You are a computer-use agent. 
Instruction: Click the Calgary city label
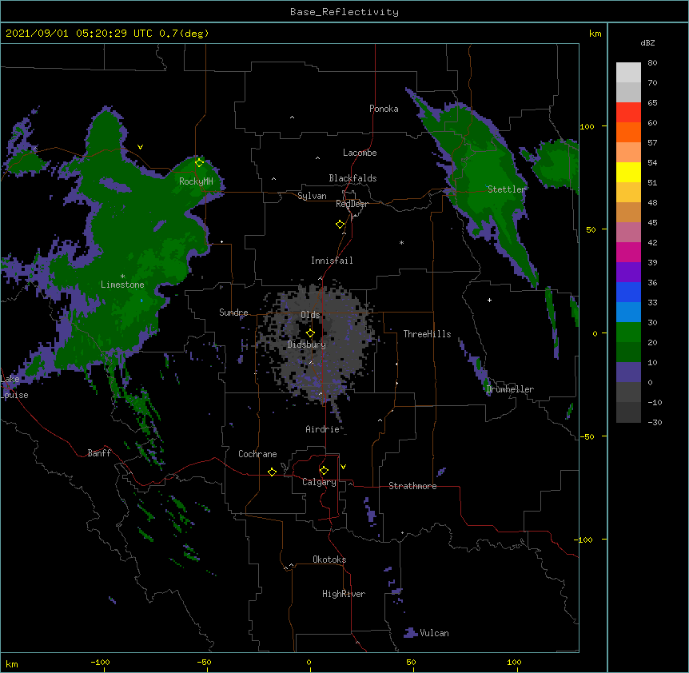tap(319, 482)
